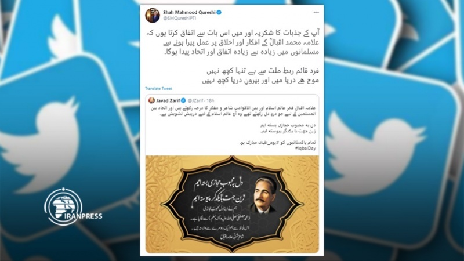
Task: Open the #IqbalDay hashtag
Action: click(306, 148)
